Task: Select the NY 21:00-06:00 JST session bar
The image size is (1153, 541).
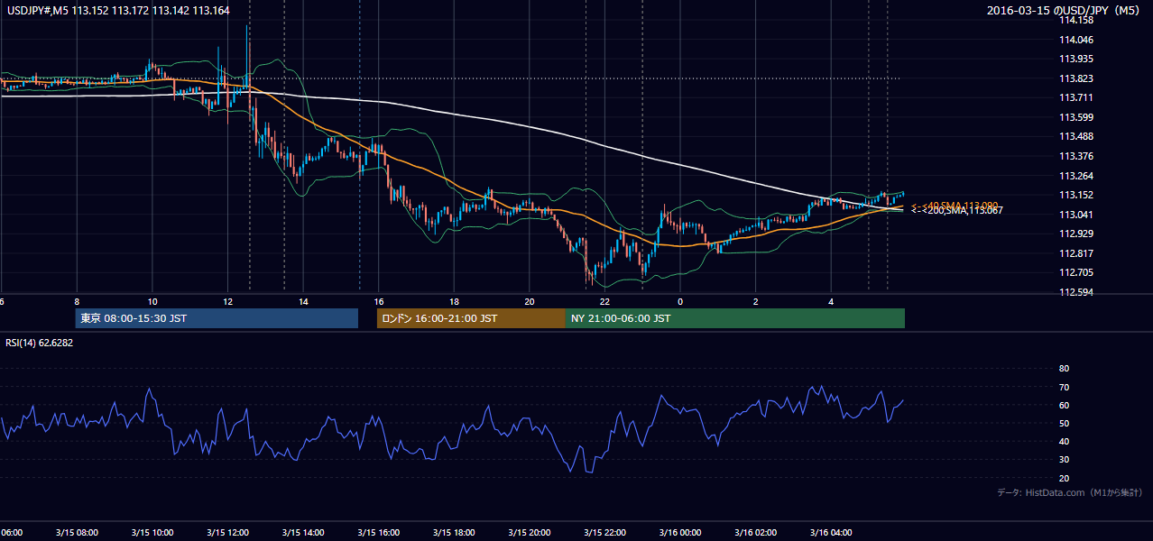Action: click(x=735, y=318)
